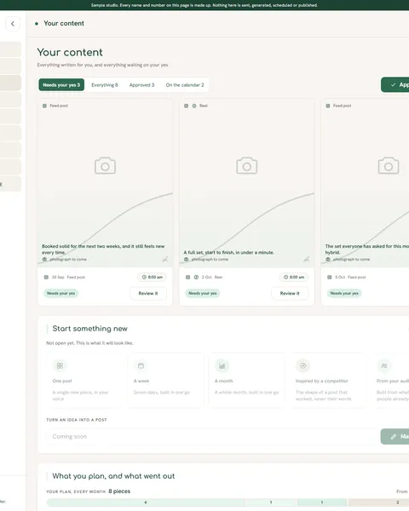Screen dimensions: 409x511
Task: Select the 'A week' option text
Action: (141, 381)
